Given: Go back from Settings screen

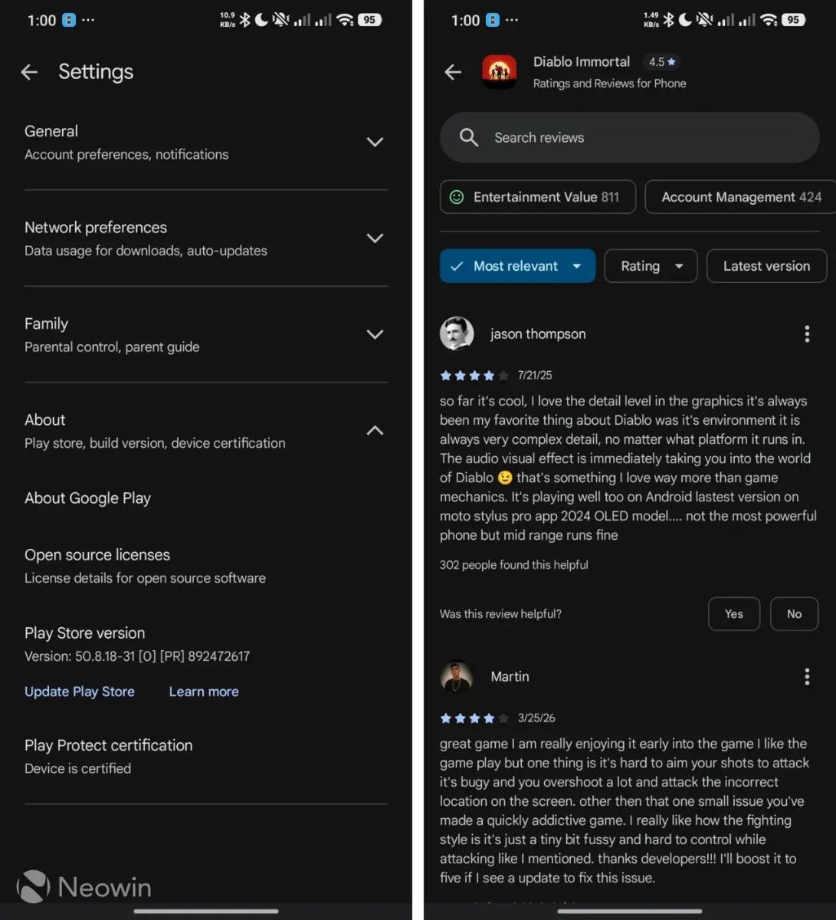Looking at the screenshot, I should (29, 72).
